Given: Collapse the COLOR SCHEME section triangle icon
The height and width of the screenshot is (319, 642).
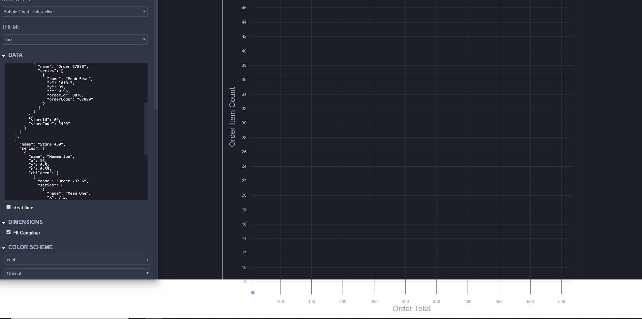Looking at the screenshot, I should click(3, 247).
